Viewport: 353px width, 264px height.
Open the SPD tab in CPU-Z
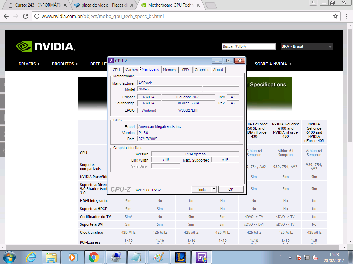tap(185, 70)
